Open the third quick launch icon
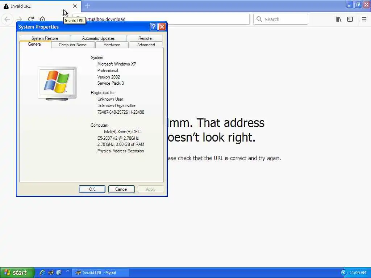The width and height of the screenshot is (371, 278). pos(59,273)
